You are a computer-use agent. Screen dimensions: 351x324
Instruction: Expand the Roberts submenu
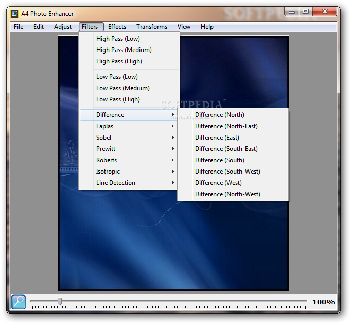(x=129, y=160)
